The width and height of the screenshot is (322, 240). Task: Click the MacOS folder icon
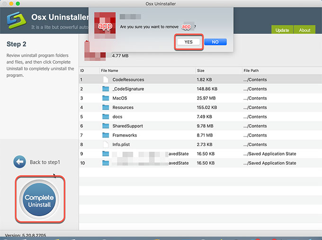click(x=106, y=98)
